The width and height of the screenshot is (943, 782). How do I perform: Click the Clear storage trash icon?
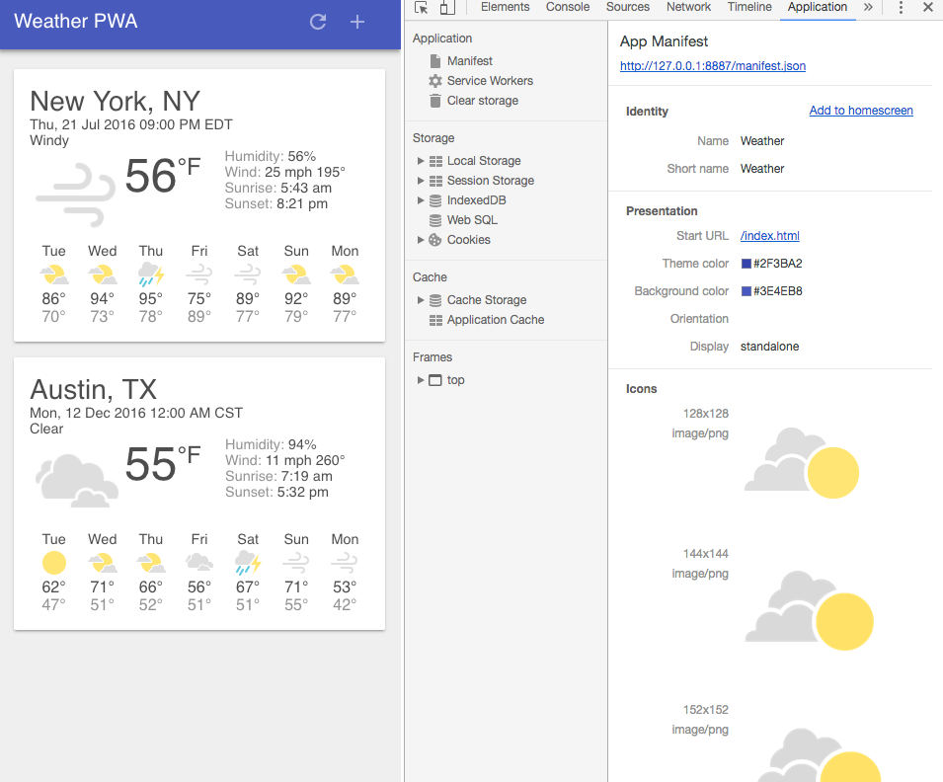(435, 101)
